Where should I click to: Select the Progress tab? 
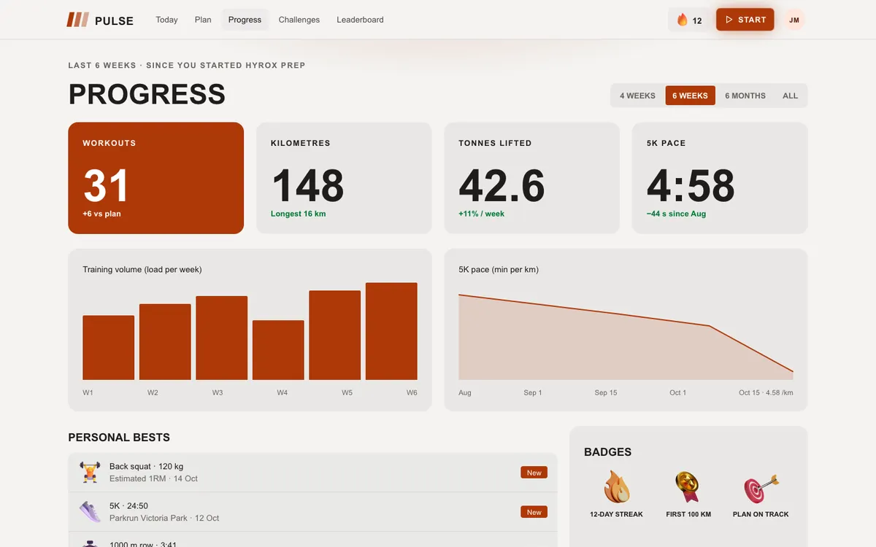245,20
